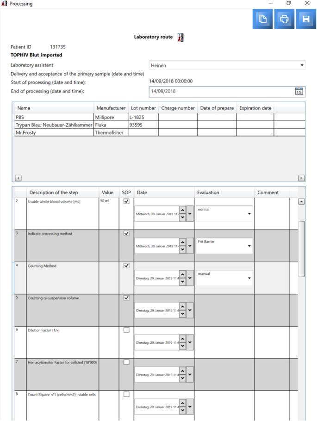Uncheck SOP for Indicate processing method

tap(126, 233)
